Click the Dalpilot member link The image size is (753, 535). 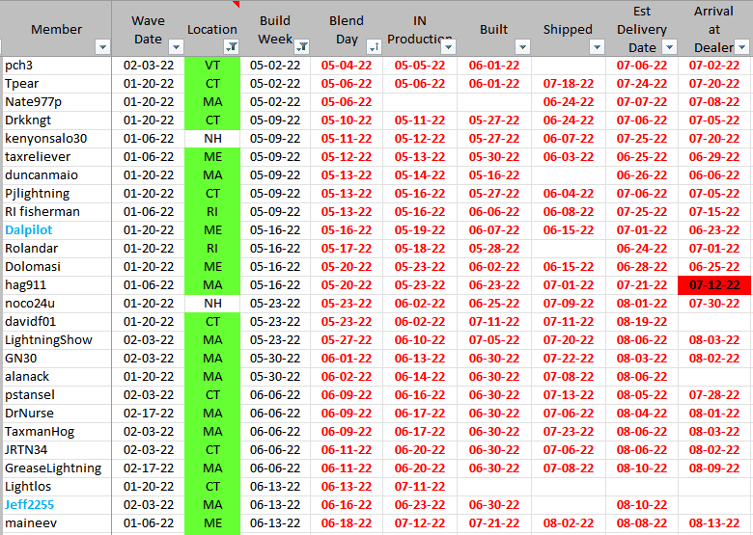pos(29,230)
